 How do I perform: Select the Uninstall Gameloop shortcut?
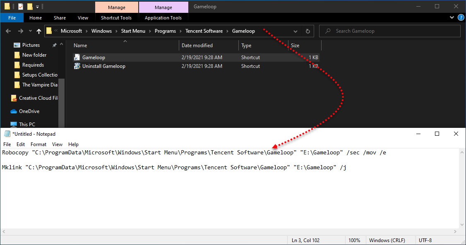click(x=196, y=66)
